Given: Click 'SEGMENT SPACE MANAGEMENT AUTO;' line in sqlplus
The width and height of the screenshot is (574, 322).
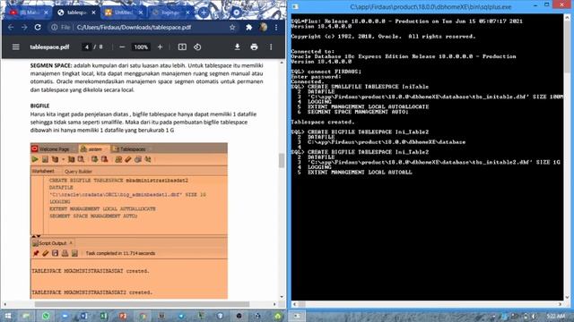Looking at the screenshot, I should tap(358, 112).
